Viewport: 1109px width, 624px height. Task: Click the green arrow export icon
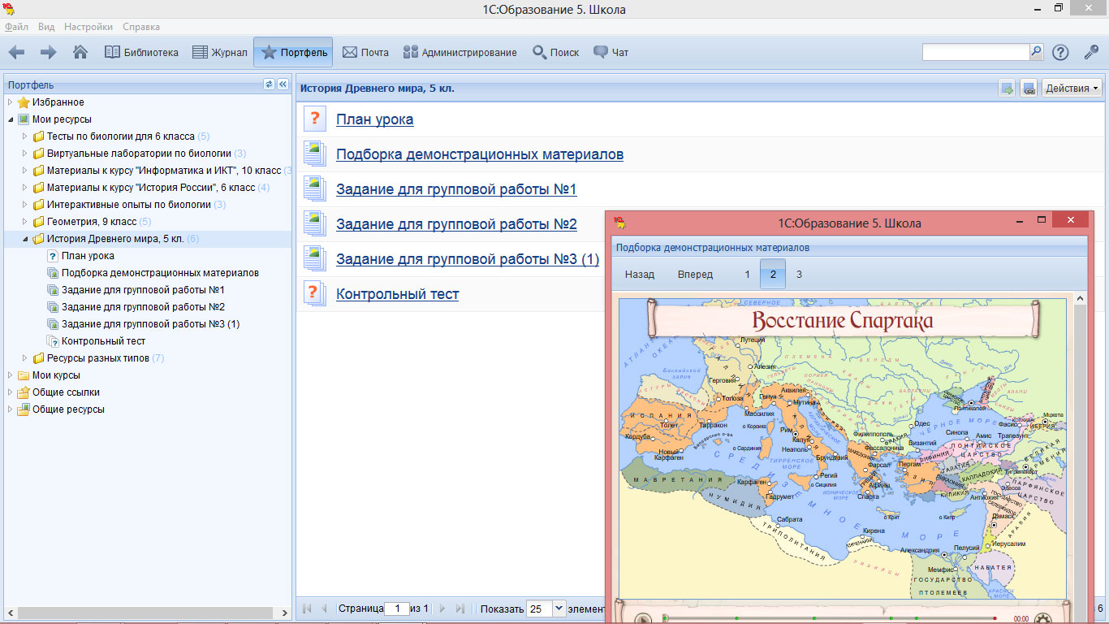tap(1008, 89)
